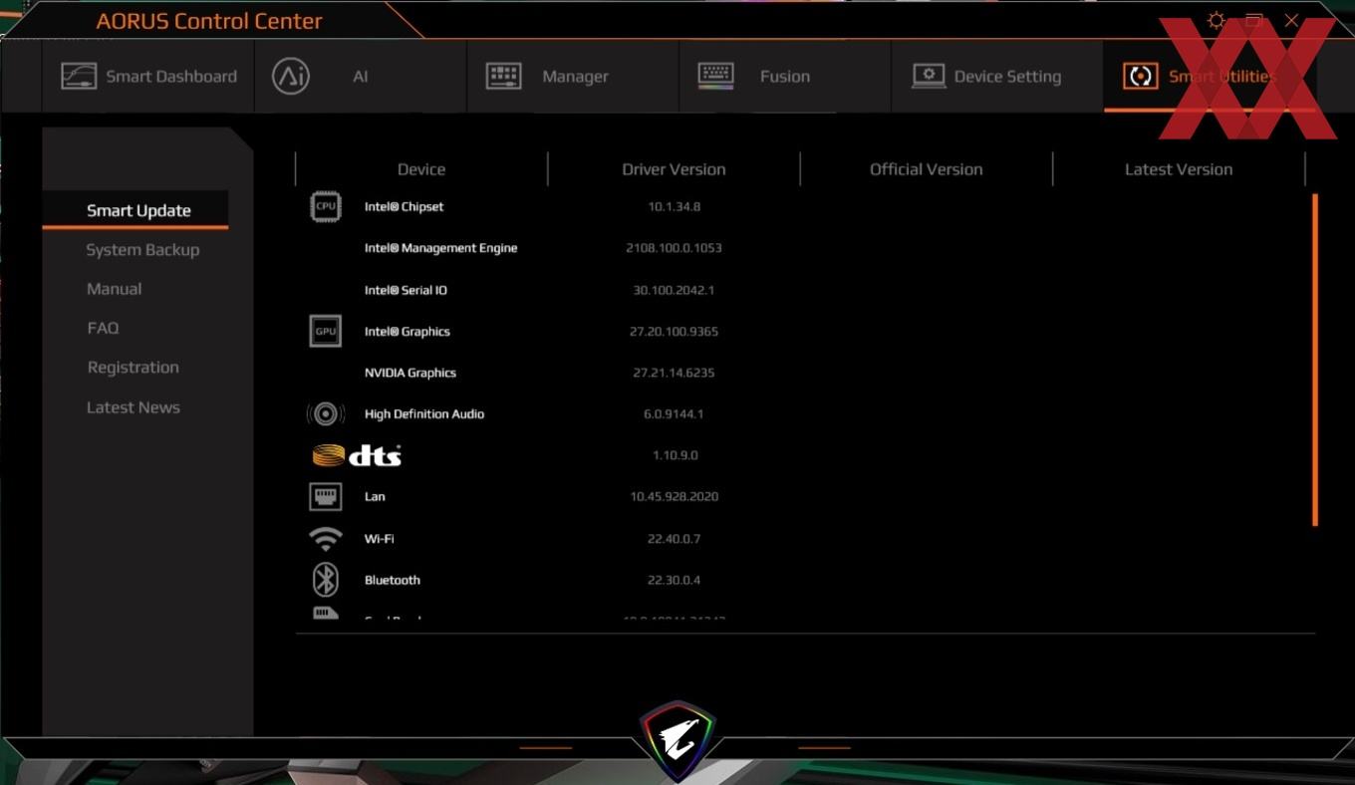The width and height of the screenshot is (1355, 785).
Task: Click chipset driver version 10.1.34.8
Action: click(674, 206)
